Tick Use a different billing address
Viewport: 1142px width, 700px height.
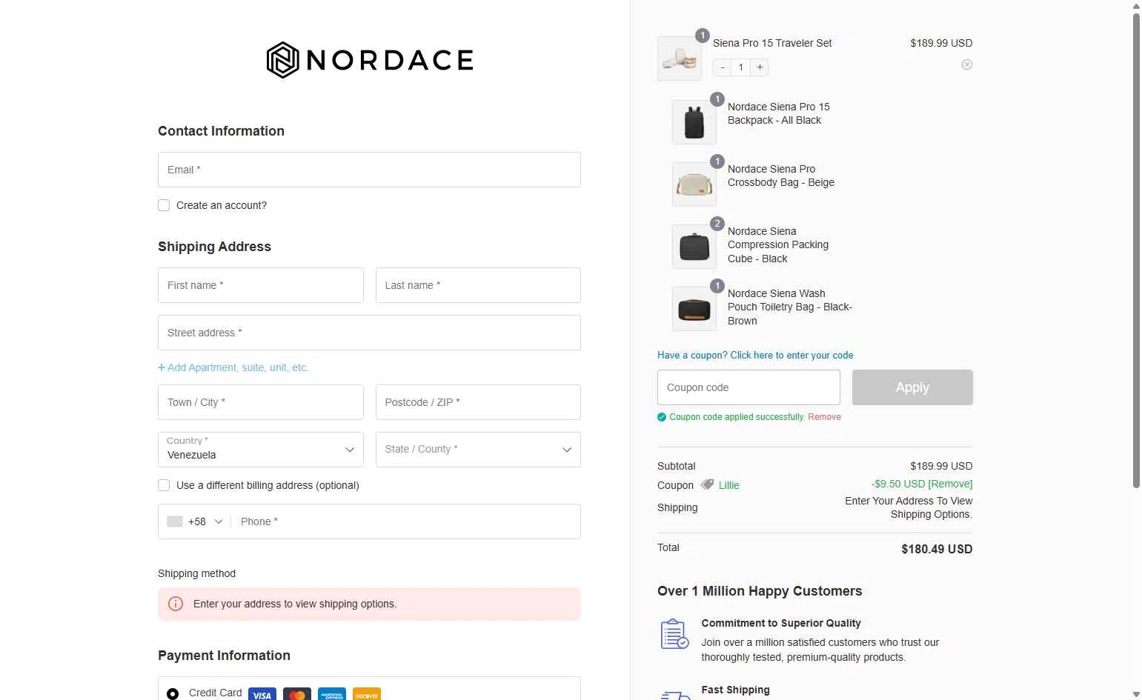[x=164, y=485]
